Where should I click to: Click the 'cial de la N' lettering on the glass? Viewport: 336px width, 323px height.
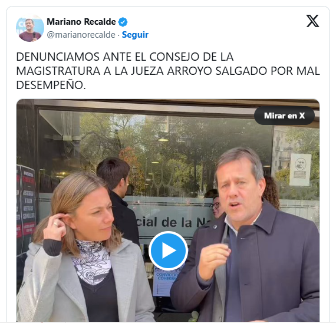coord(172,222)
